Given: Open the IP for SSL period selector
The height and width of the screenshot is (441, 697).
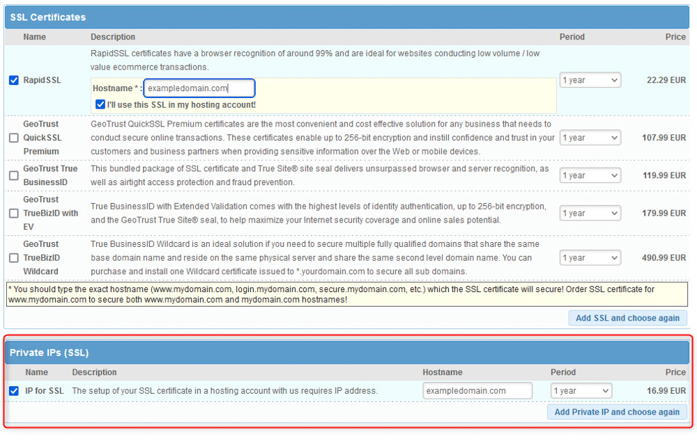Looking at the screenshot, I should (x=581, y=390).
